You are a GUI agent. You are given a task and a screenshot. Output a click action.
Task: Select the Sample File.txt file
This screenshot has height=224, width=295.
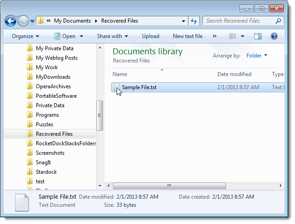click(x=198, y=87)
